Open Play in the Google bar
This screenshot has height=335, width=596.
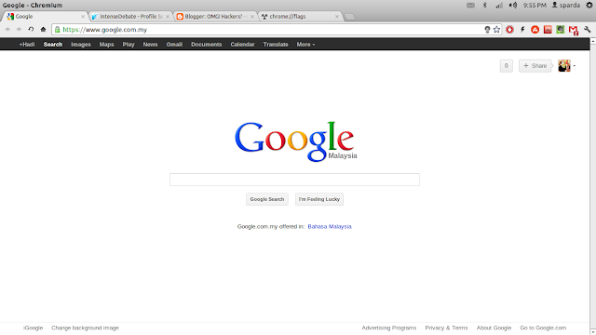(x=129, y=45)
